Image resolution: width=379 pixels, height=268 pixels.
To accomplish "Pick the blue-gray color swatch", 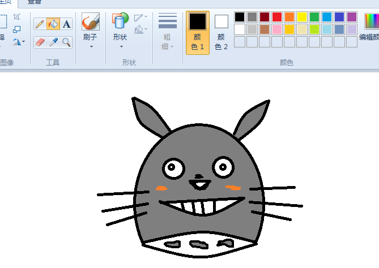I will tap(339, 29).
